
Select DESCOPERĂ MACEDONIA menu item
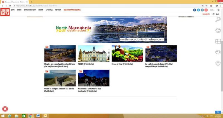[72, 10]
